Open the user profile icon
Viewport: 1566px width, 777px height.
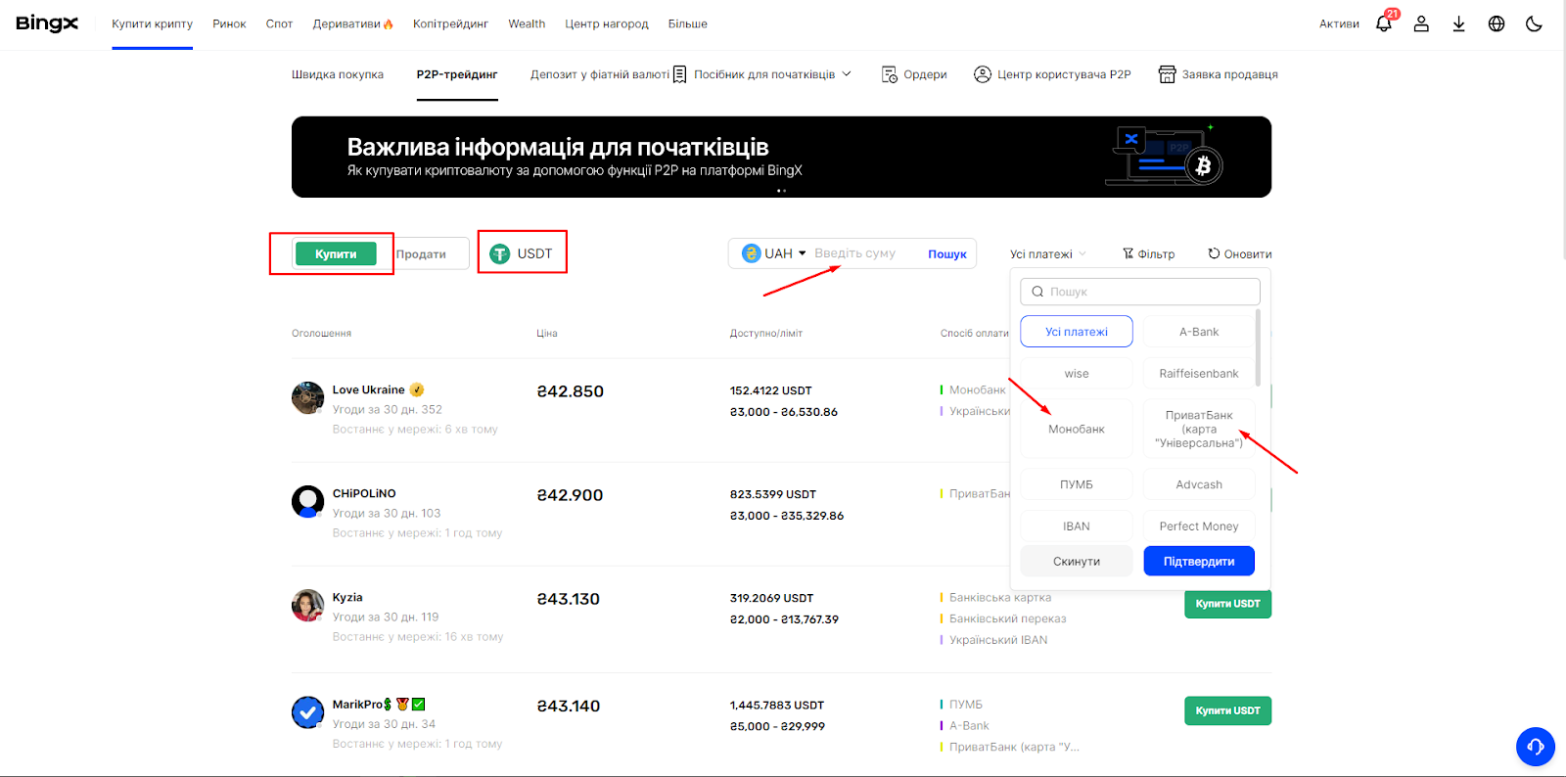click(1421, 23)
